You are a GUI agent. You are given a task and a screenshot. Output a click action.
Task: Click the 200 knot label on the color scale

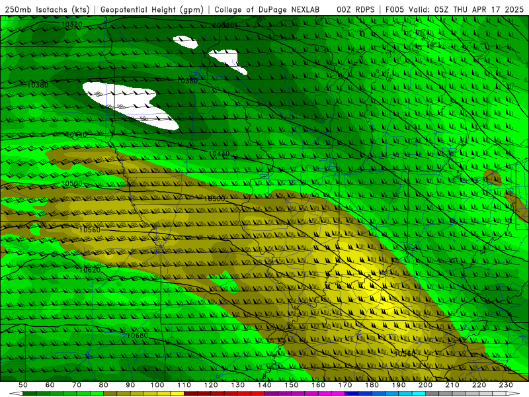(426, 385)
